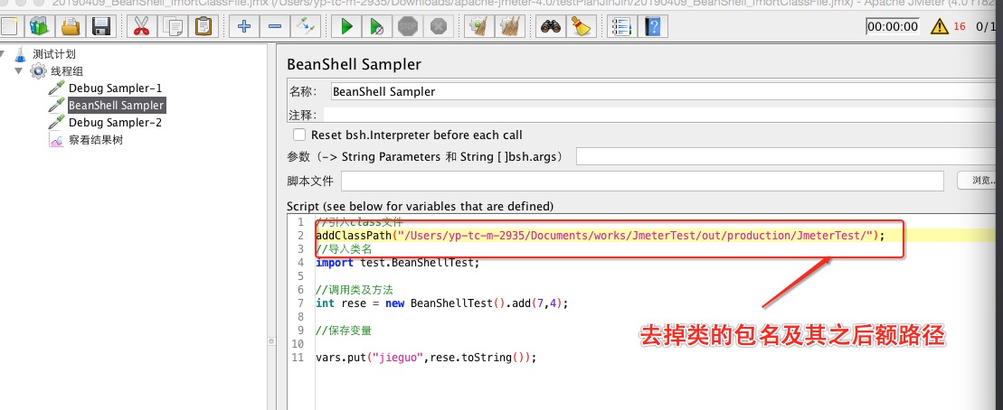1003x410 pixels.
Task: Click the BeanShell Sampler panel heading
Action: pos(355,64)
